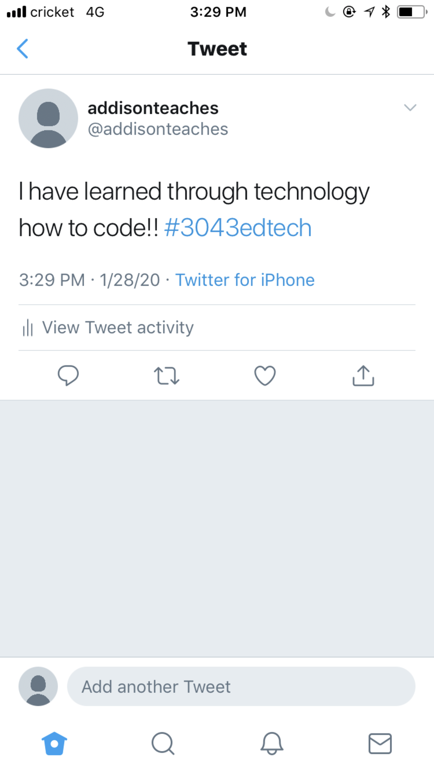The height and width of the screenshot is (772, 434).
Task: Tap the addisonteaches display name
Action: (x=153, y=108)
